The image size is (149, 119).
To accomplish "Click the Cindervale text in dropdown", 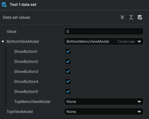I will coord(126,42).
